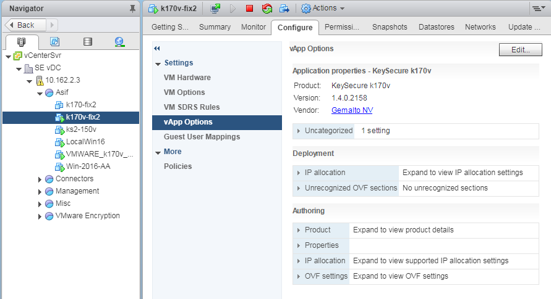
Task: Select the ks2-150v virtual machine
Action: click(81, 129)
